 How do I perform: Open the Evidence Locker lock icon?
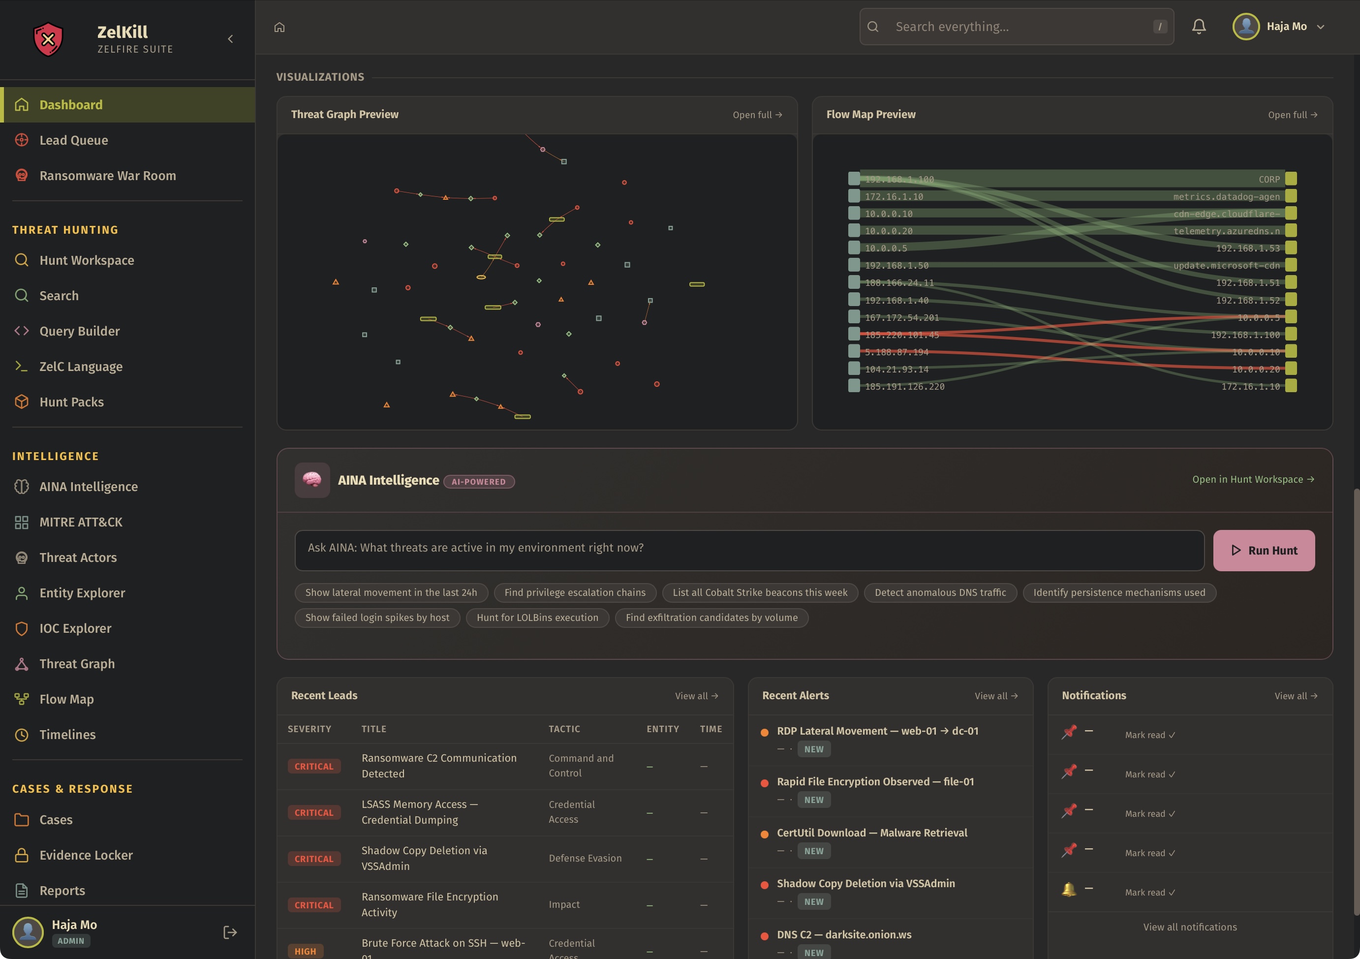[x=21, y=855]
